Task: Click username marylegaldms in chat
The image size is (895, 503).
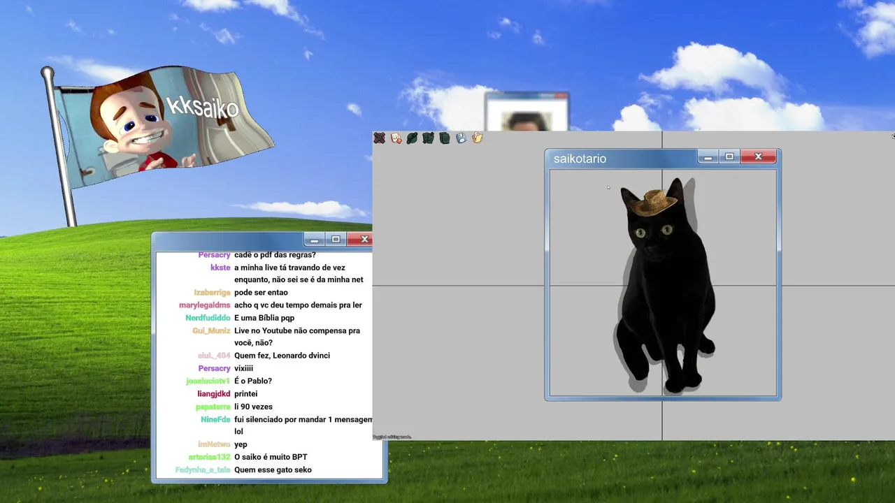Action: 204,305
